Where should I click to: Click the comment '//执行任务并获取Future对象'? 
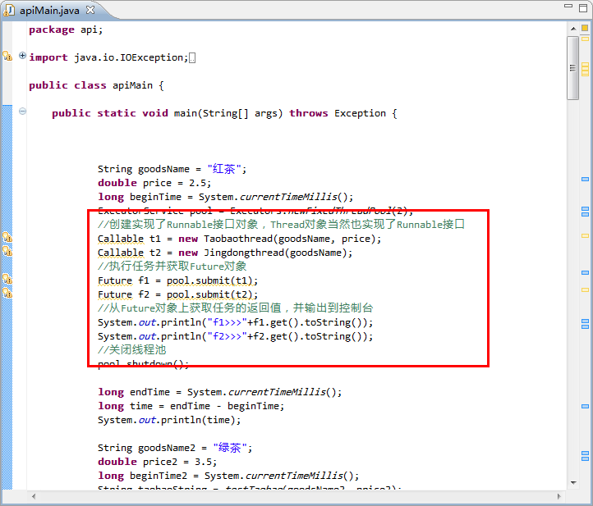click(172, 267)
